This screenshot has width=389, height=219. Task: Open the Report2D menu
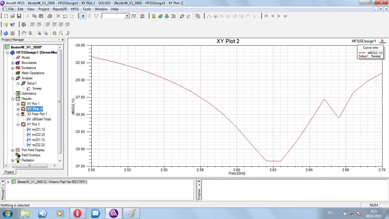[60, 9]
